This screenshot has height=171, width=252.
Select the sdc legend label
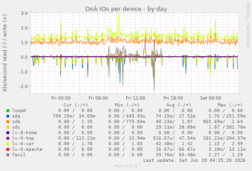tap(16, 127)
